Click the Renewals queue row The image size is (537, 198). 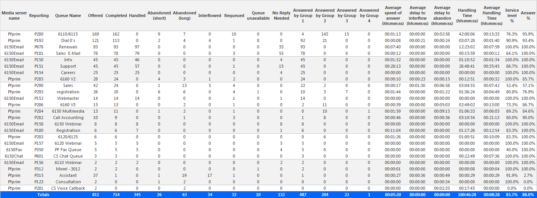coord(268,47)
